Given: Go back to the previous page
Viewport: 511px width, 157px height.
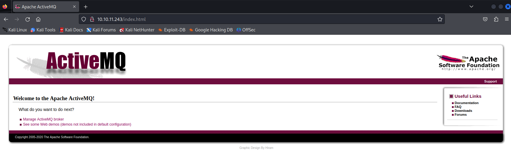Looking at the screenshot, I should pos(6,19).
